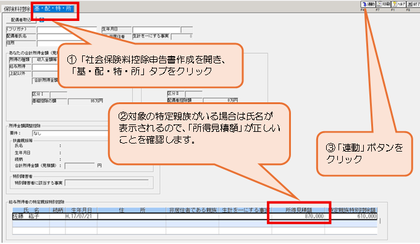Toggle the checkbox beside 配偶者取込

pyautogui.click(x=41, y=20)
